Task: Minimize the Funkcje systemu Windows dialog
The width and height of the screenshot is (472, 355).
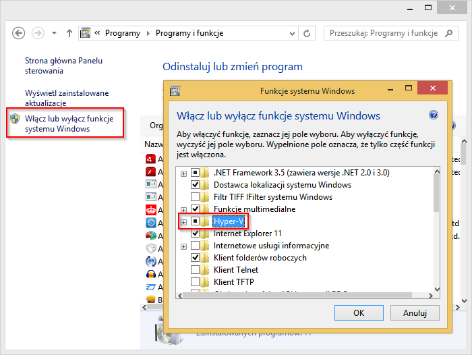Action: pyautogui.click(x=390, y=90)
